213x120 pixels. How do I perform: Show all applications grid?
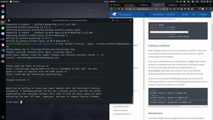[x=3, y=117]
